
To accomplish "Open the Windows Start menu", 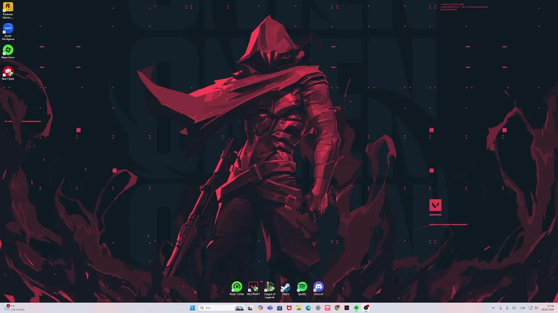I will click(192, 308).
